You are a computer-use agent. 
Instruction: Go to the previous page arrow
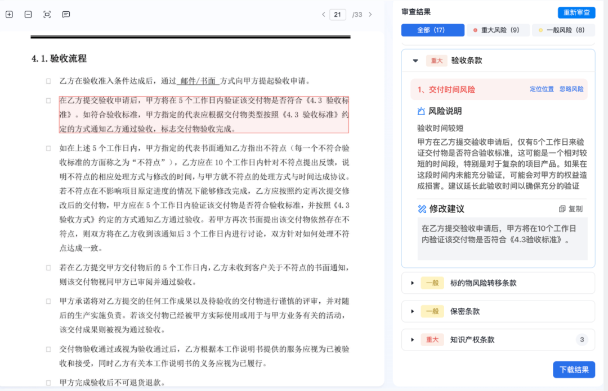(323, 14)
